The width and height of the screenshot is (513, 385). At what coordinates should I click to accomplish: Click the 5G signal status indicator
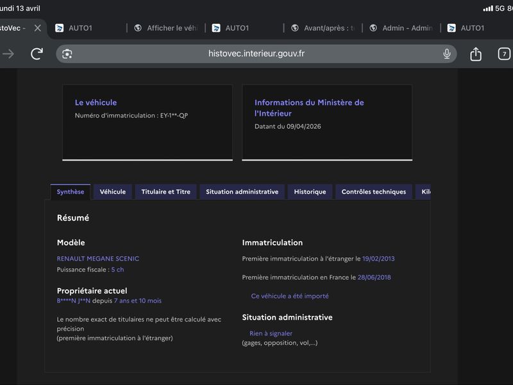pyautogui.click(x=500, y=8)
